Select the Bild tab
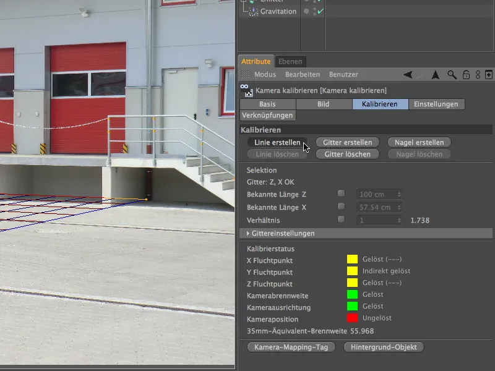495x371 pixels. 324,104
